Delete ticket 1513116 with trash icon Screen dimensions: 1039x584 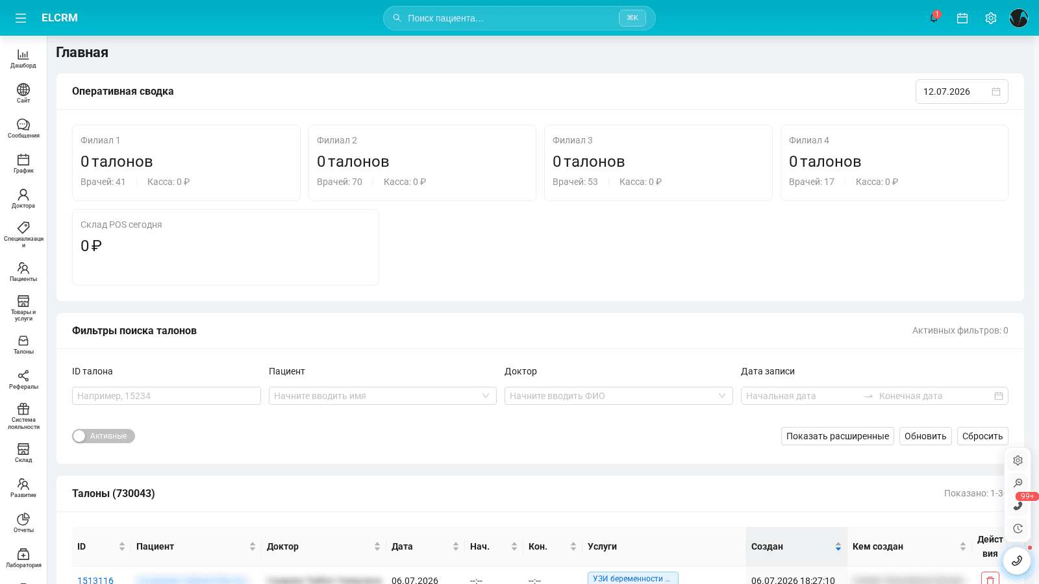point(990,579)
